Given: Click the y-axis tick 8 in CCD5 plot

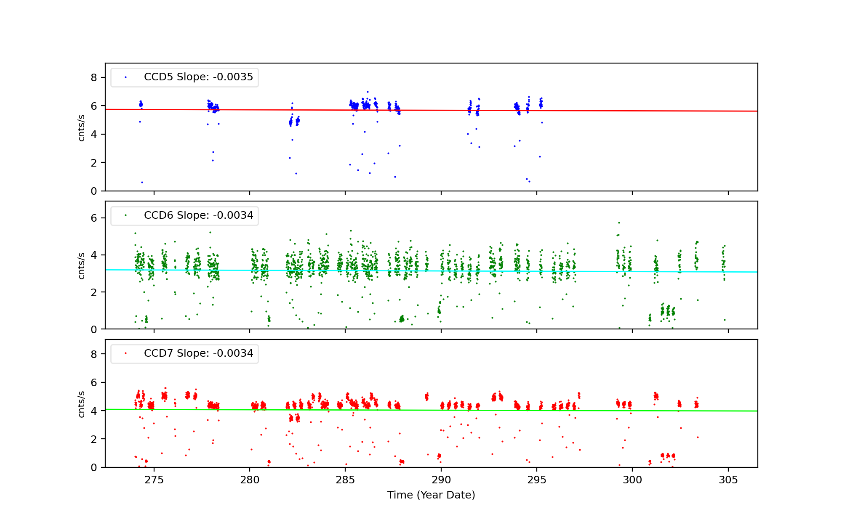Looking at the screenshot, I should (x=94, y=77).
